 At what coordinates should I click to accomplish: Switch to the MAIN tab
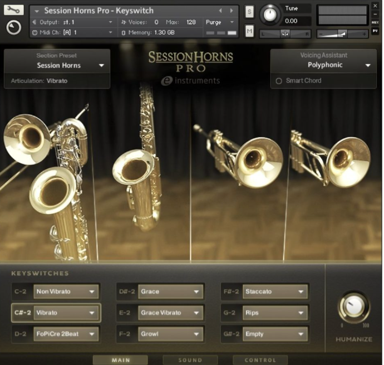point(121,360)
